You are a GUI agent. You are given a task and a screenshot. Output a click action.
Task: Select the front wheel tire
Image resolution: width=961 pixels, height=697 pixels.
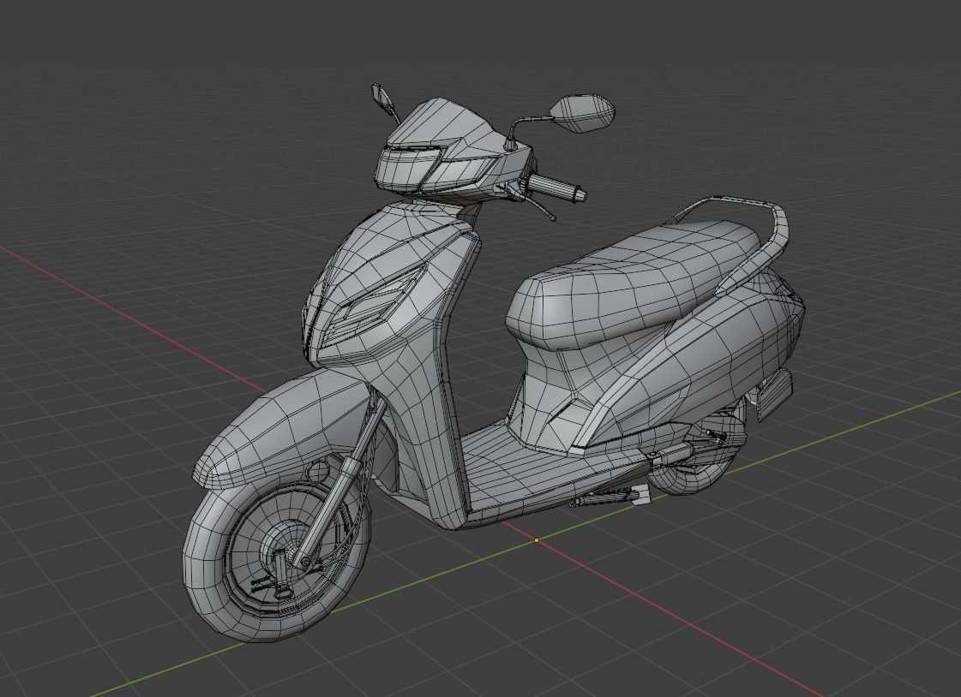(x=277, y=560)
